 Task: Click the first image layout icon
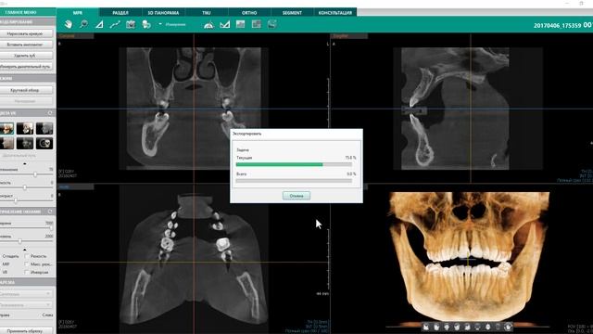[240, 24]
